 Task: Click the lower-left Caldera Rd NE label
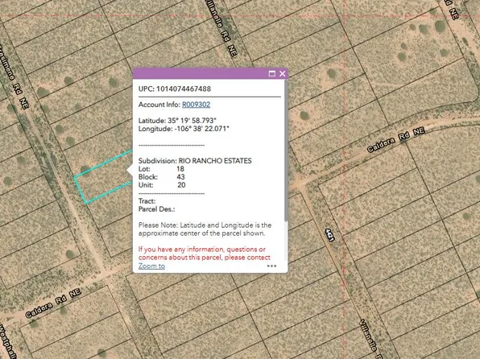coord(53,303)
